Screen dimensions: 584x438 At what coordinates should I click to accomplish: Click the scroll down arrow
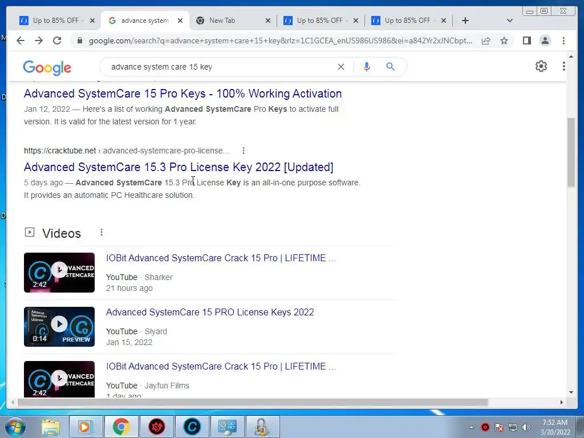571,392
